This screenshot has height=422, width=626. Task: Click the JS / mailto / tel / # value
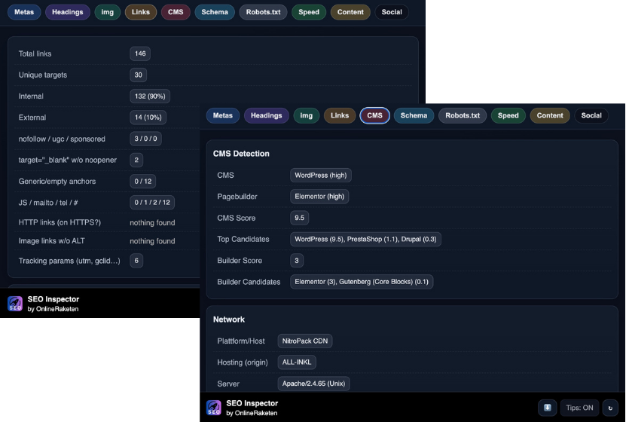tap(152, 203)
